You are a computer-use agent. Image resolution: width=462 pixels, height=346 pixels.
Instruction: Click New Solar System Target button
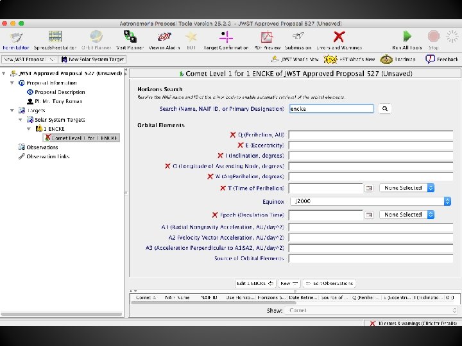pos(92,59)
